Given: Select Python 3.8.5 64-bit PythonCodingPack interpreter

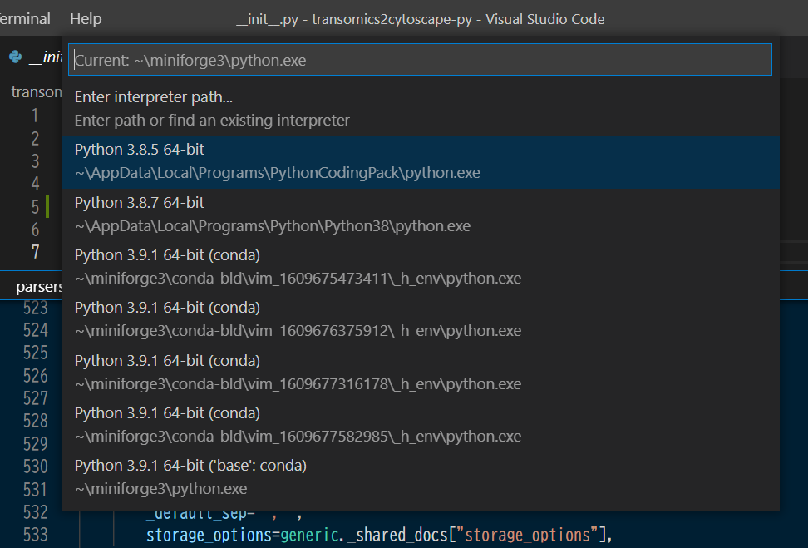Looking at the screenshot, I should (x=420, y=161).
